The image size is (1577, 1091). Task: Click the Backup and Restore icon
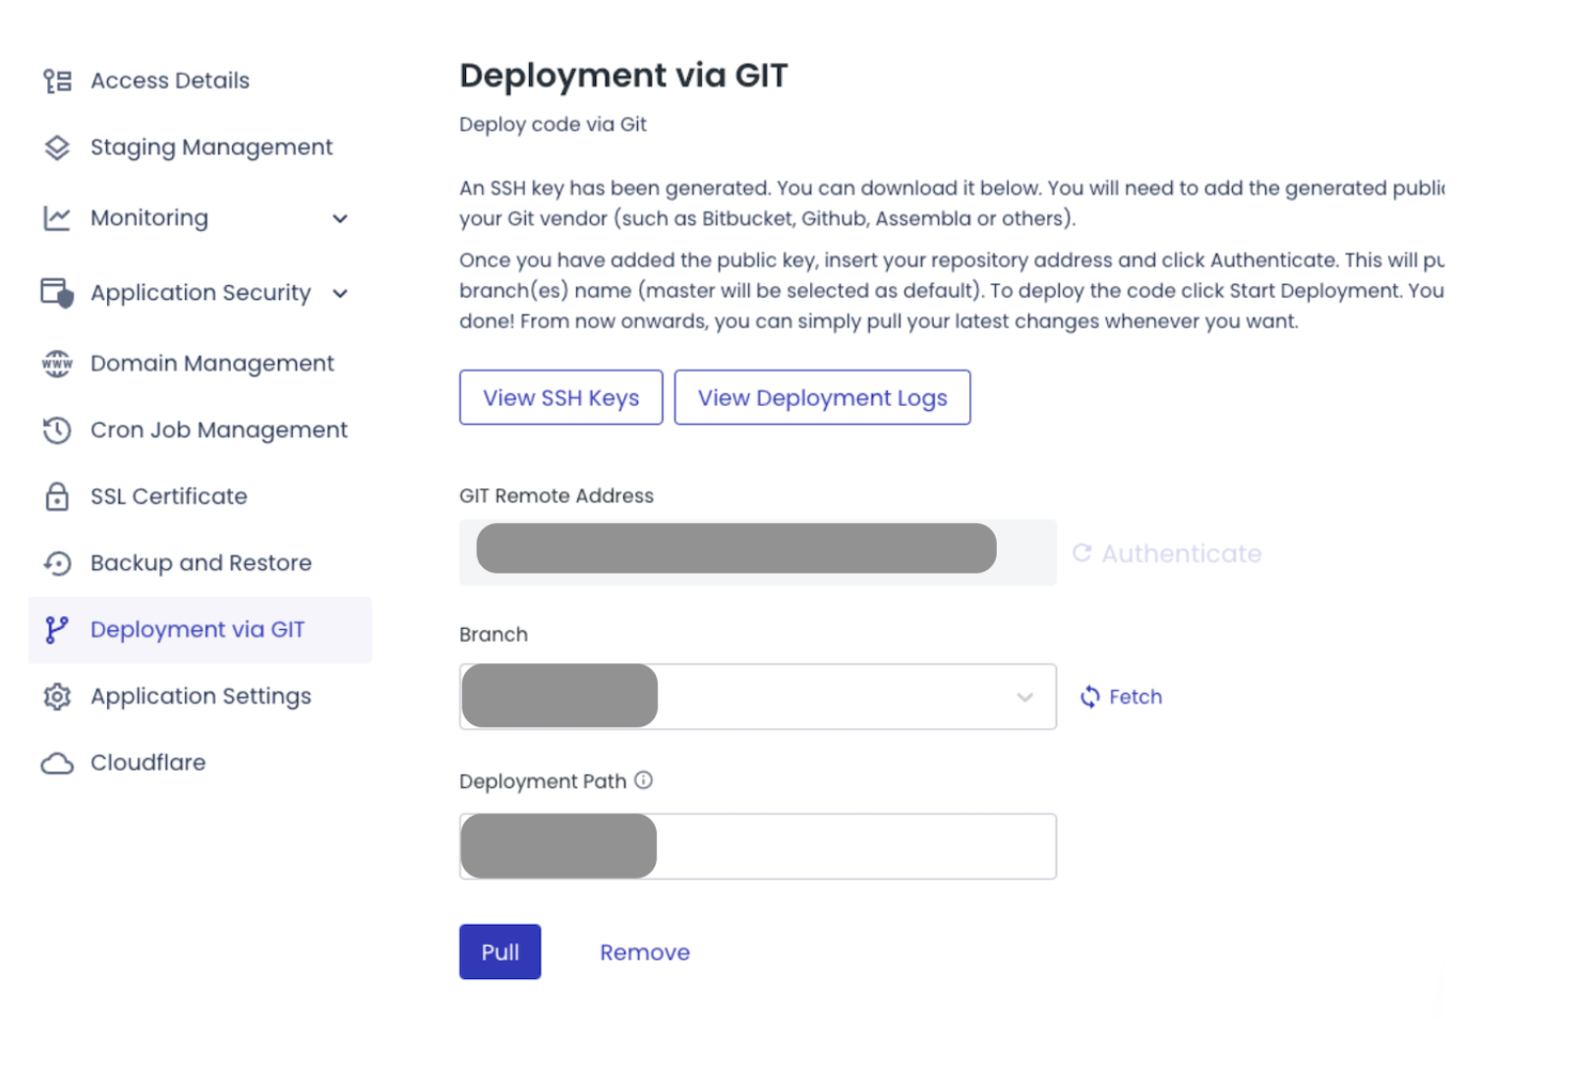pos(57,563)
